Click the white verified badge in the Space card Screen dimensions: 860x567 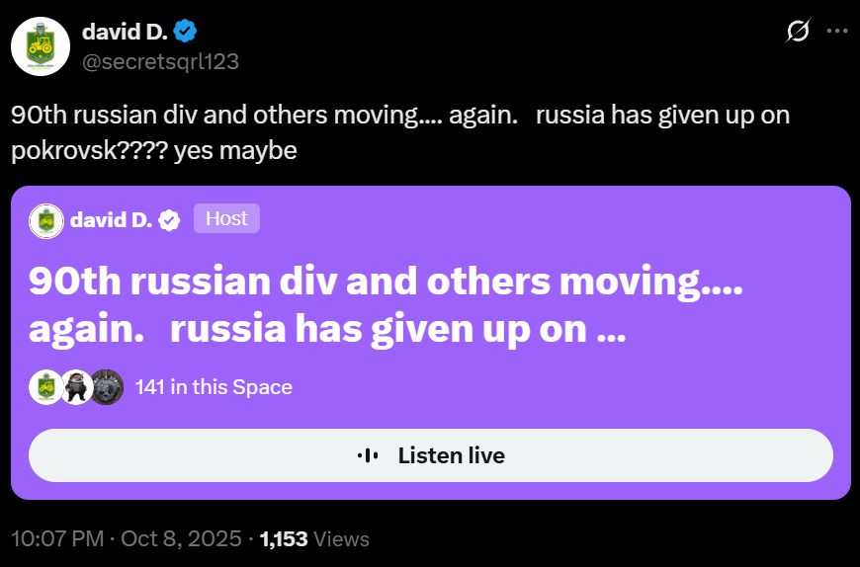pos(170,220)
